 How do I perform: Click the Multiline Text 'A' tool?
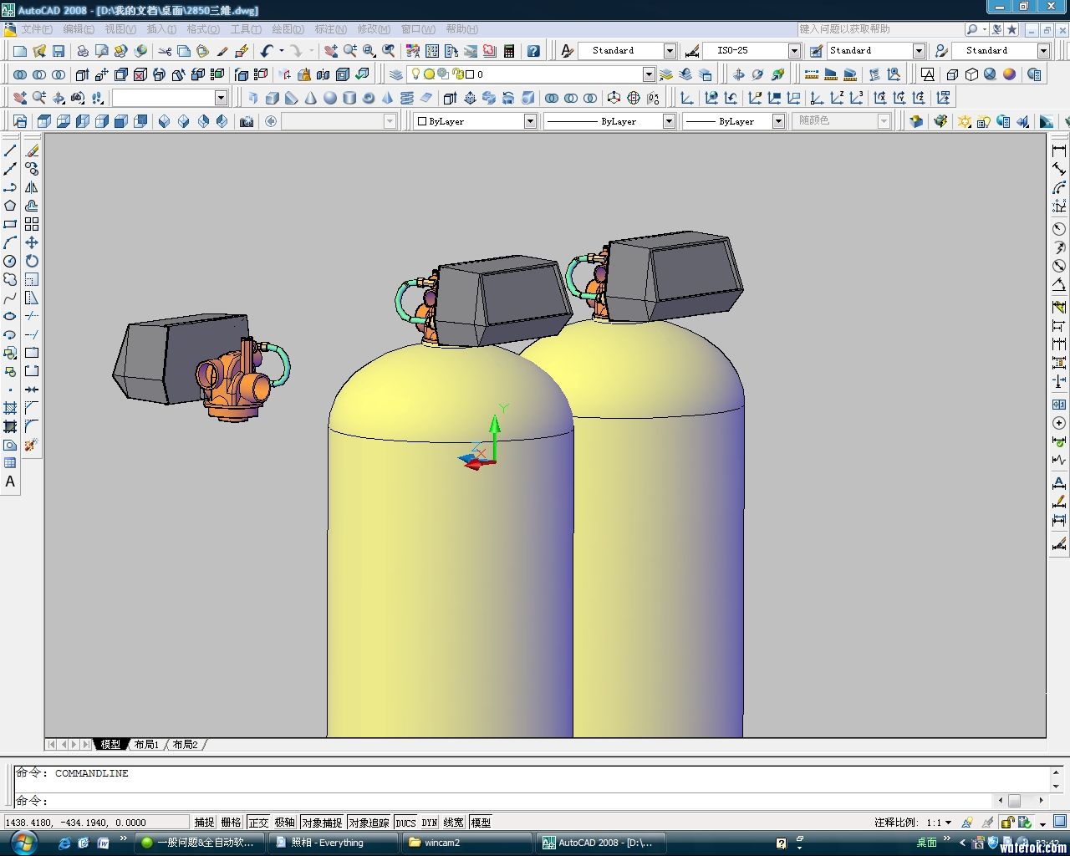pyautogui.click(x=10, y=482)
